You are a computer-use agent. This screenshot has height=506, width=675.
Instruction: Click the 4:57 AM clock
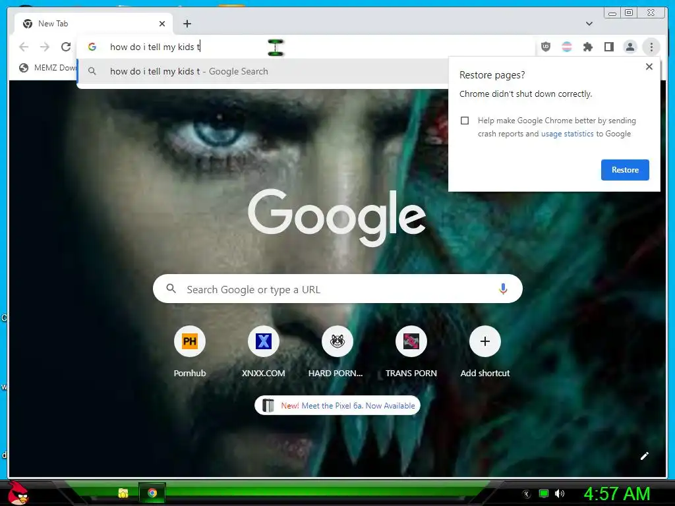pyautogui.click(x=616, y=493)
